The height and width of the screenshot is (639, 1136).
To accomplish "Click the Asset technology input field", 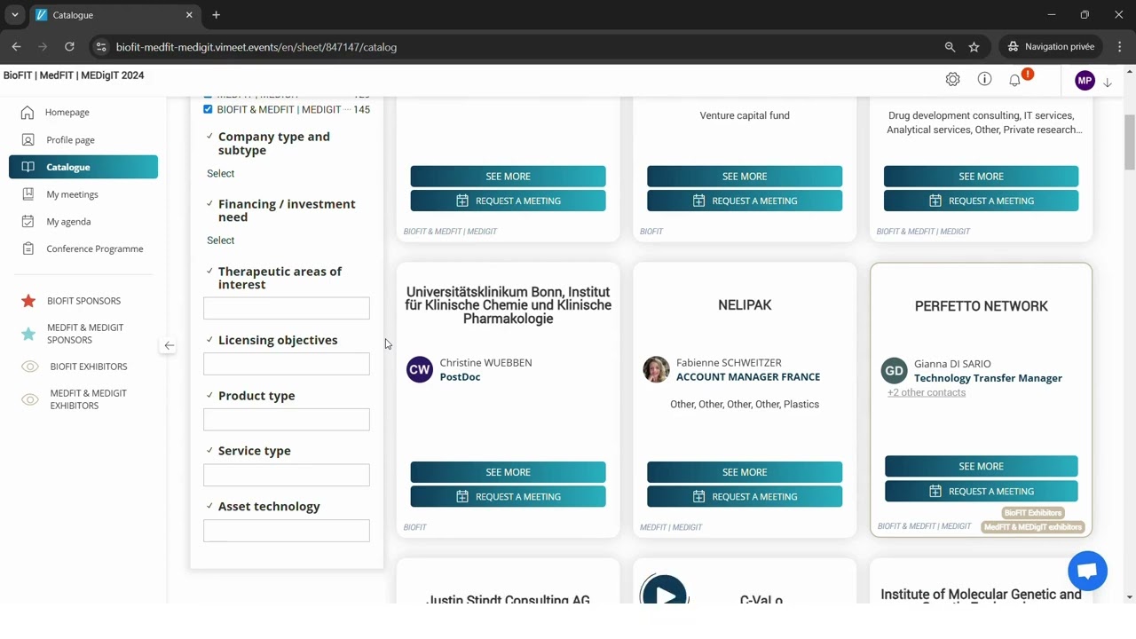I will click(287, 531).
